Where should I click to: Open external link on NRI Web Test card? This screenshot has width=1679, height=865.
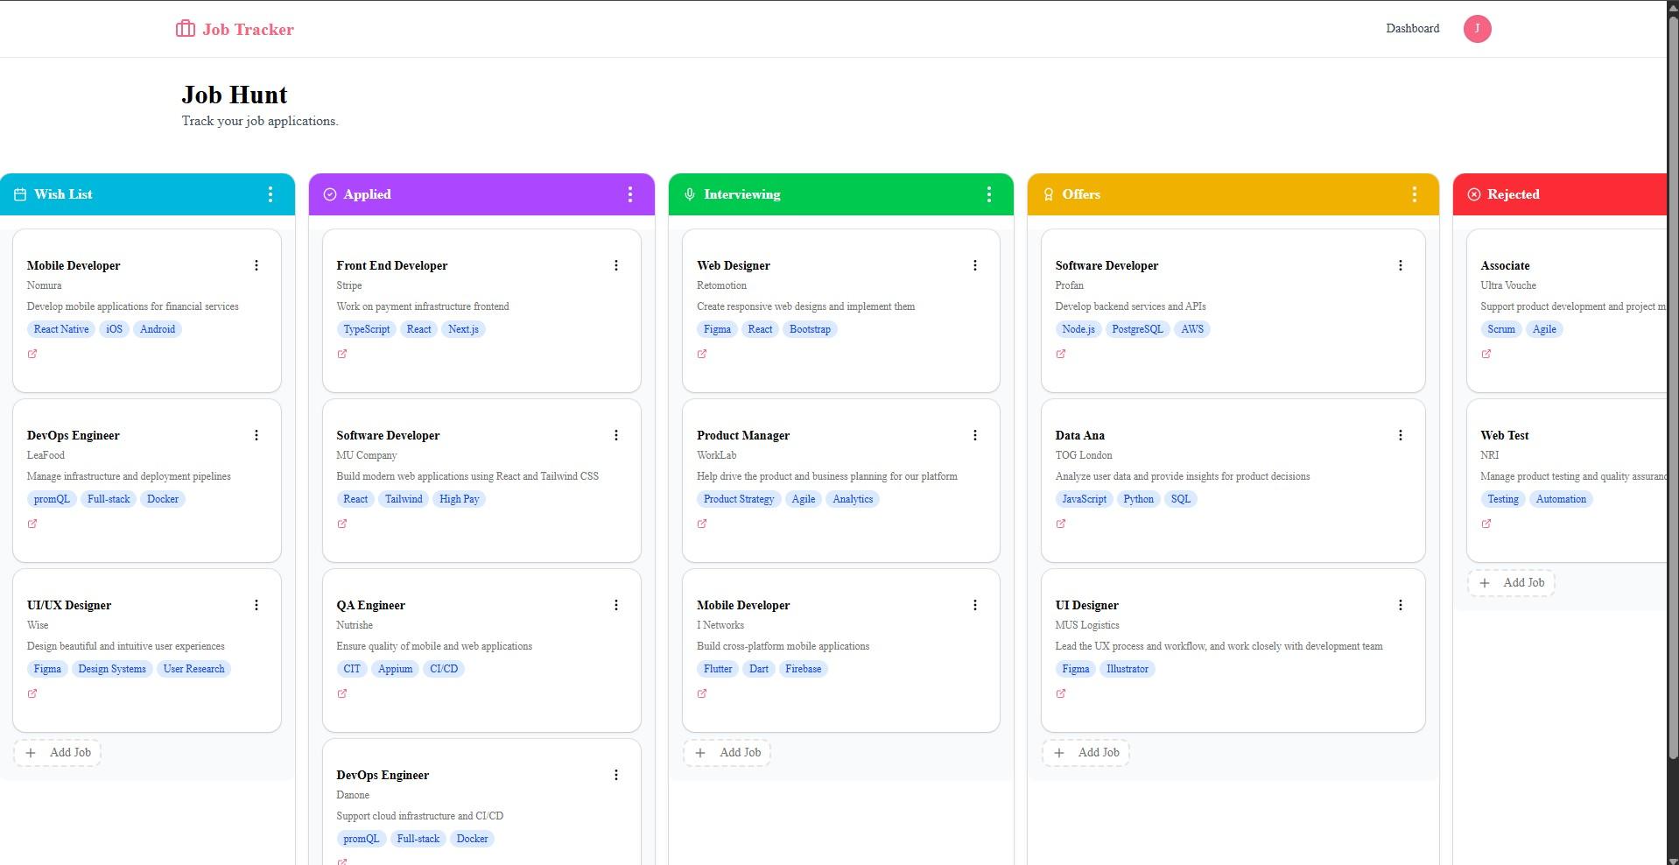pos(1486,524)
